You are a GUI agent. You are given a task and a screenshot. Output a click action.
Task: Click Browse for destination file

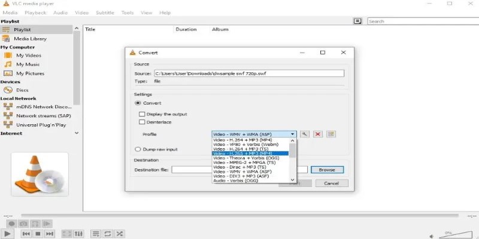click(x=327, y=170)
